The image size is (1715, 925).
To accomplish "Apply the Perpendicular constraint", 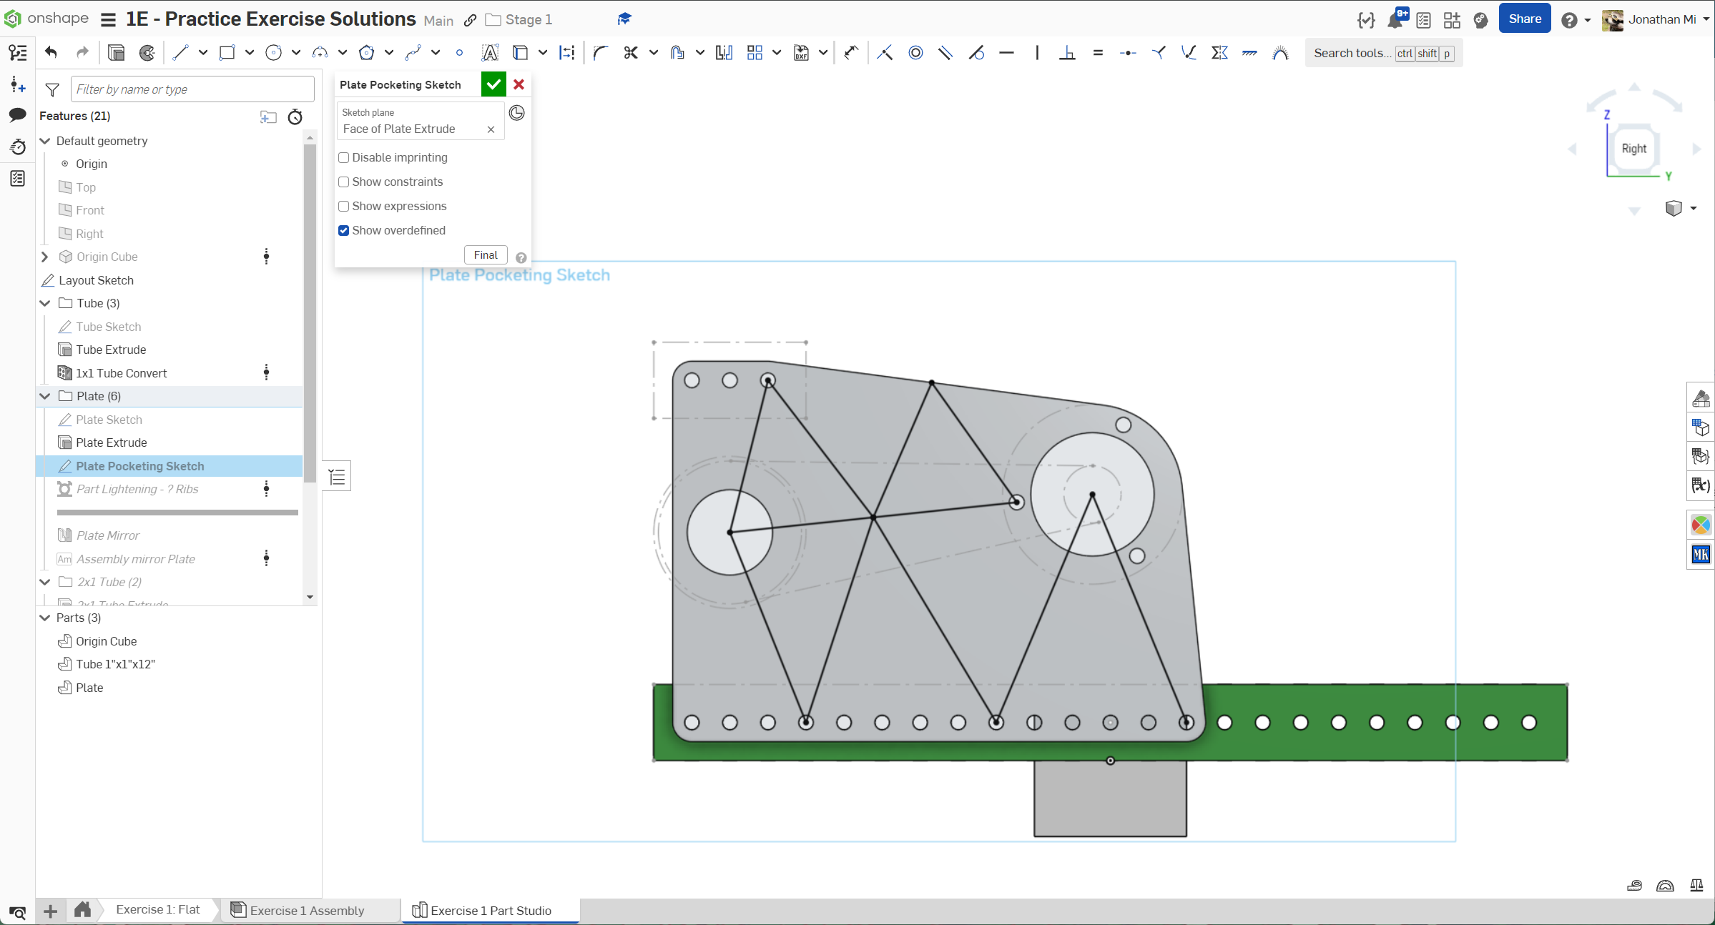I will [1067, 53].
